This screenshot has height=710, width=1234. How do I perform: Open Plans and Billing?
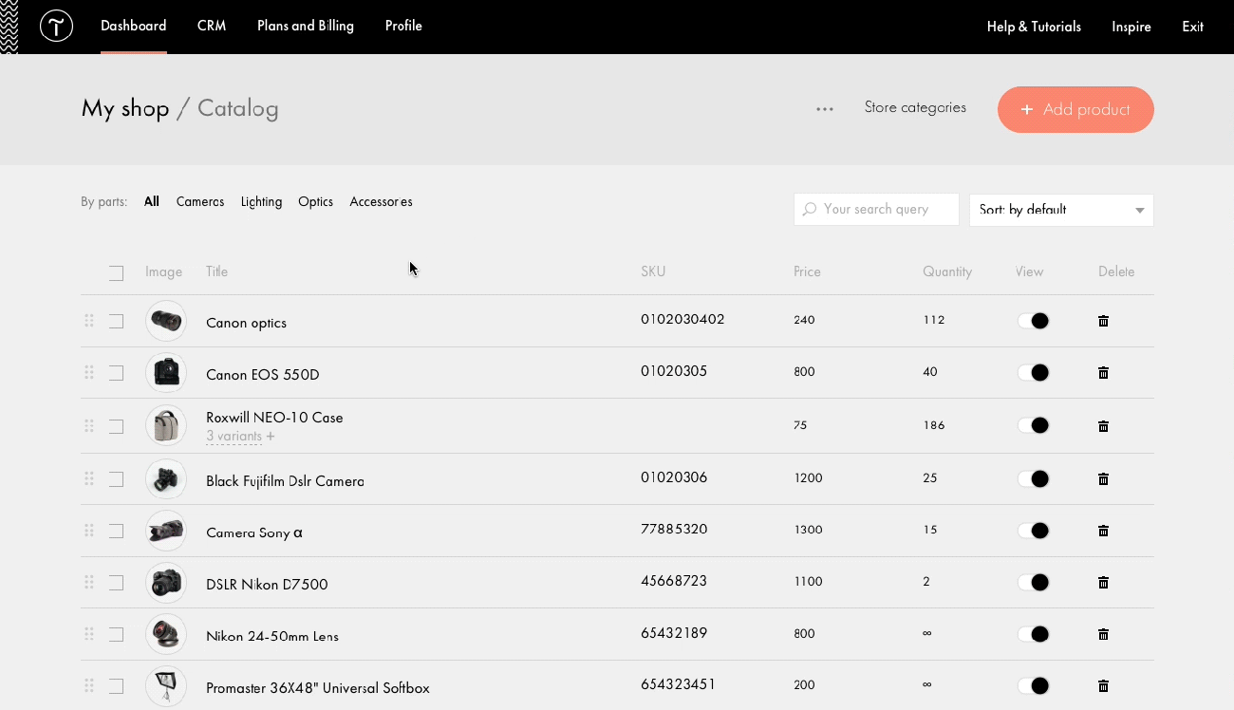pyautogui.click(x=305, y=26)
